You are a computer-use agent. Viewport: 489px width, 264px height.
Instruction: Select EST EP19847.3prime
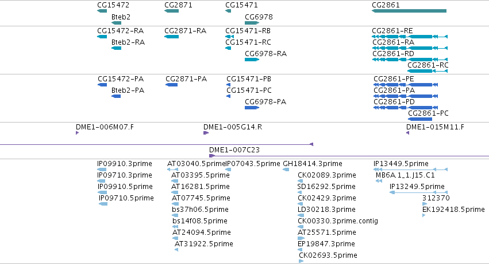pos(326,244)
